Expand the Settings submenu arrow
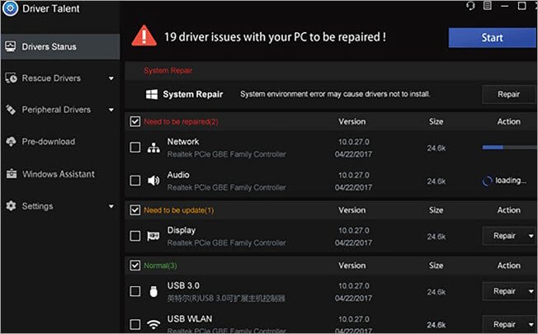Image resolution: width=538 pixels, height=334 pixels. tap(111, 206)
